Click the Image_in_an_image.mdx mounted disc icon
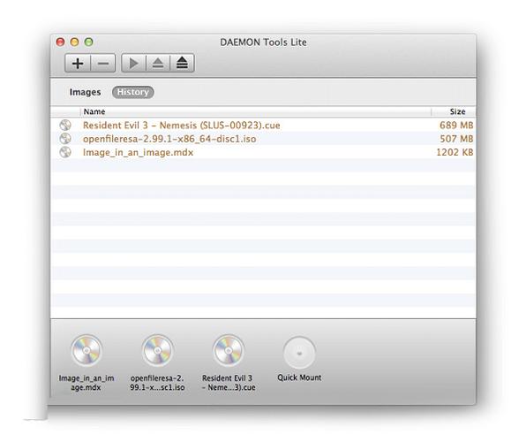 coord(86,350)
